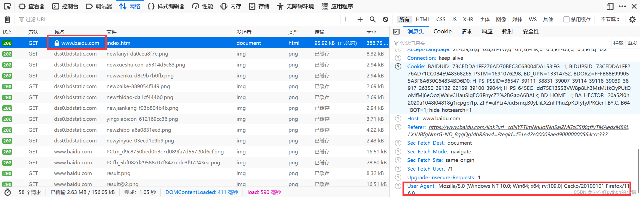Open the devtools three-dot options menu
640x197 pixels.
pos(622,6)
